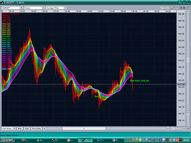Zoom in horizontally with bottom plus button
This screenshot has width=191, height=143.
[184, 128]
